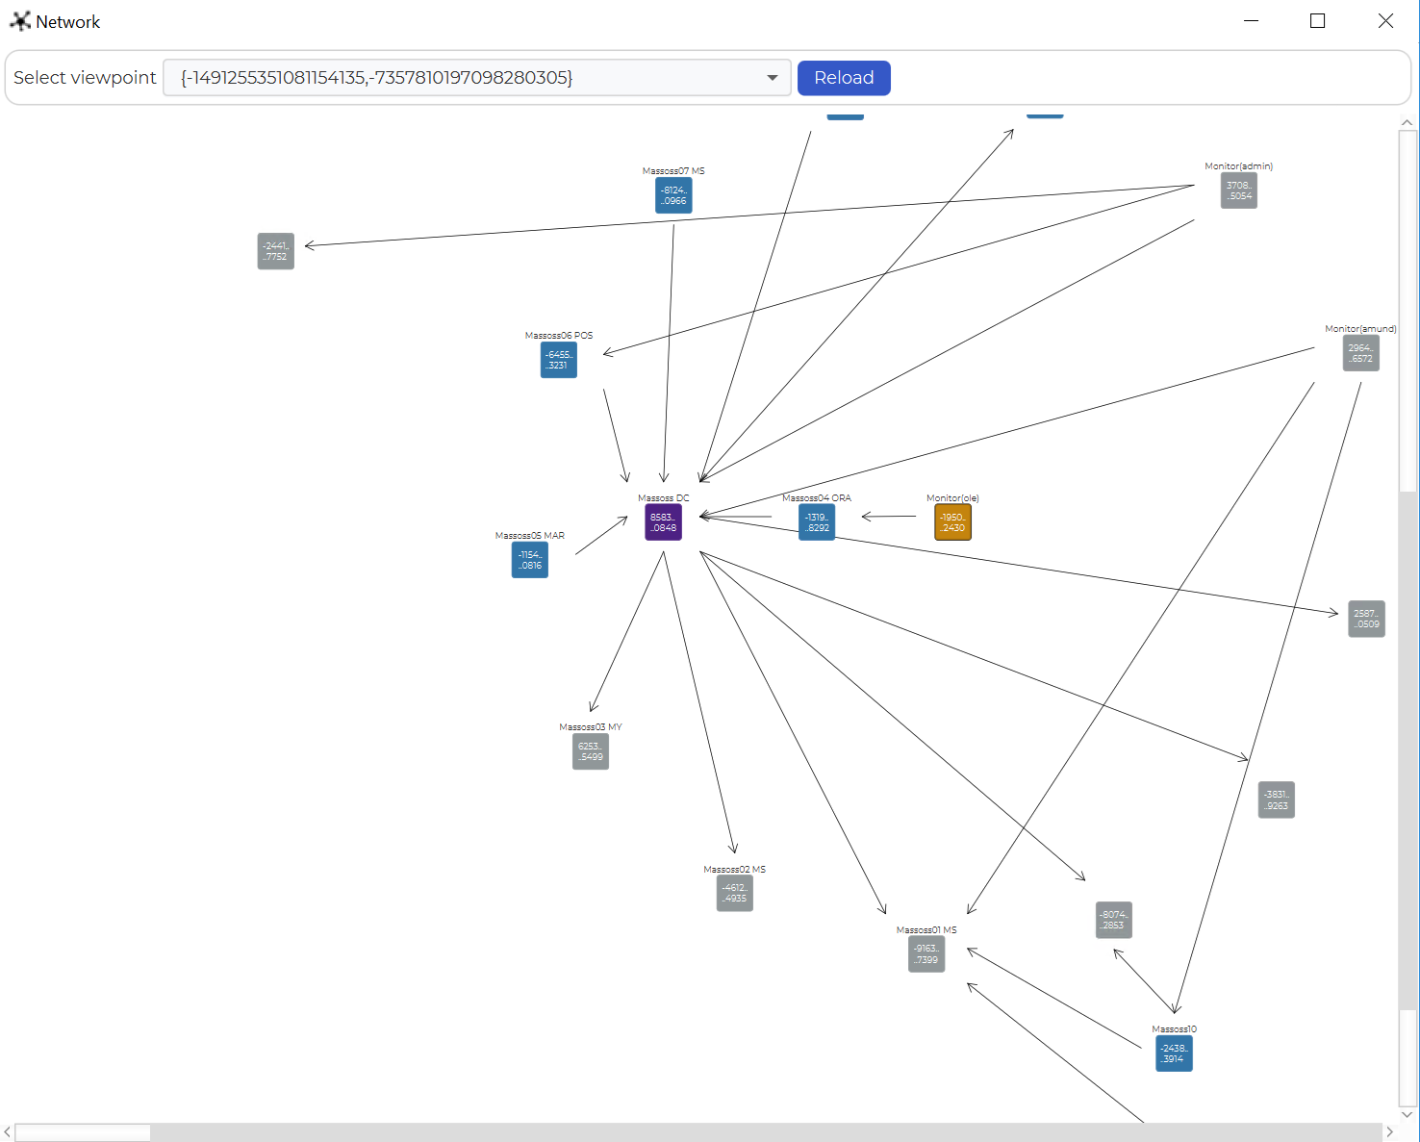This screenshot has width=1420, height=1142.
Task: Click the Massoss03 MY node
Action: click(590, 751)
